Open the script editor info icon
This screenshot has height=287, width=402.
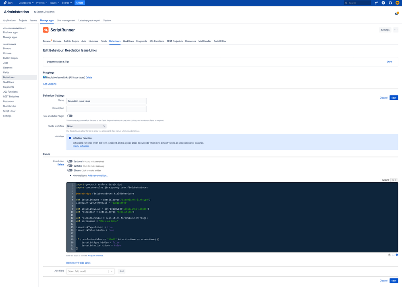click(397, 255)
